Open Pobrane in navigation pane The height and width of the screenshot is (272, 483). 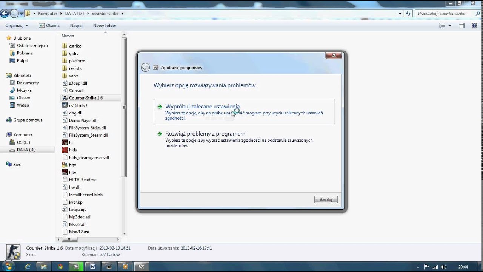point(25,53)
